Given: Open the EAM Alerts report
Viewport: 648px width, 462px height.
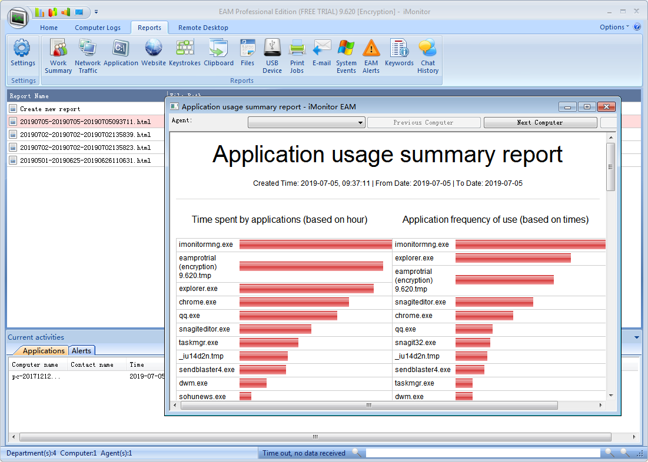Looking at the screenshot, I should (371, 56).
